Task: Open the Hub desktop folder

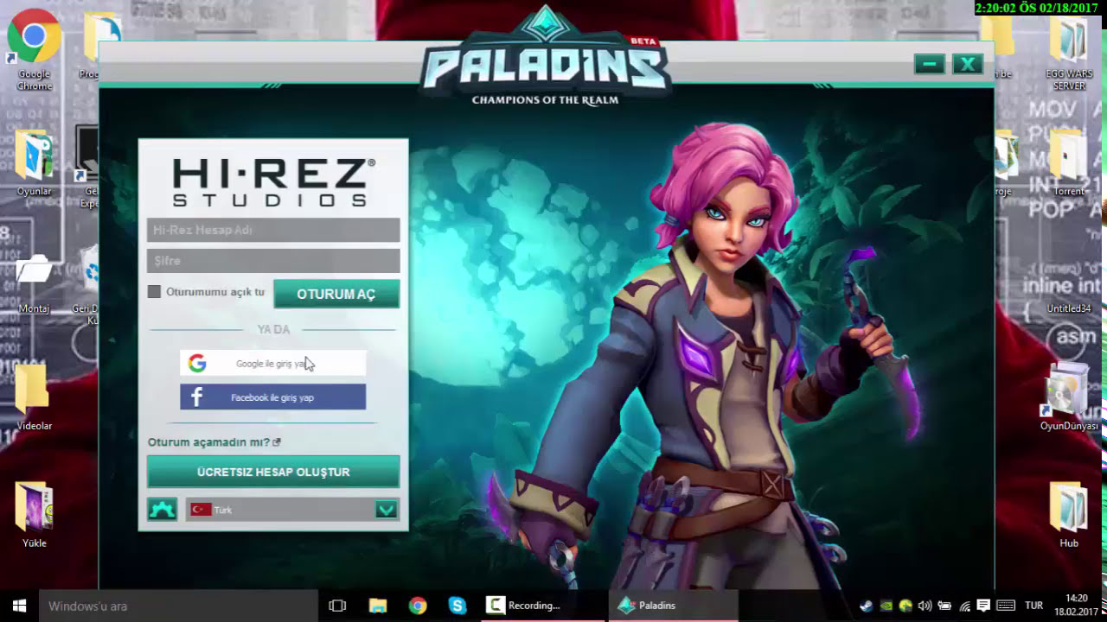Action: click(1069, 515)
